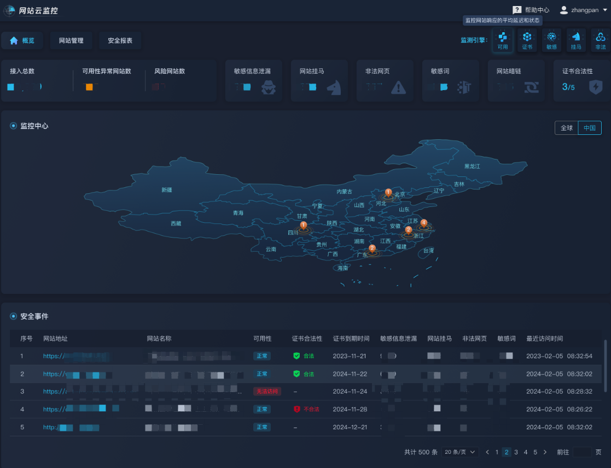Click the 前往 page number input field
The width and height of the screenshot is (611, 468).
point(581,452)
